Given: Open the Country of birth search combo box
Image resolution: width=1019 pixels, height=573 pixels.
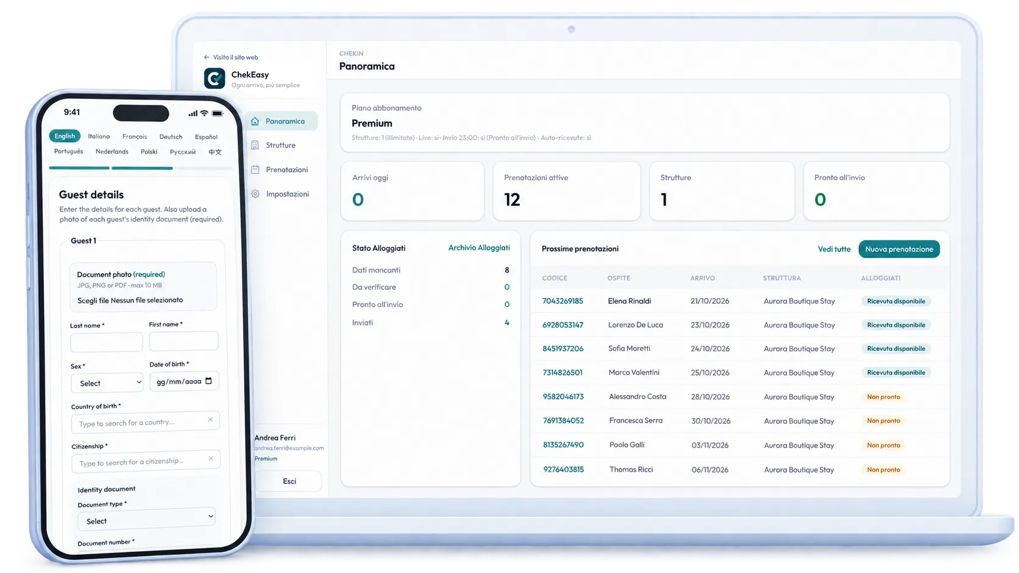Looking at the screenshot, I should (145, 422).
